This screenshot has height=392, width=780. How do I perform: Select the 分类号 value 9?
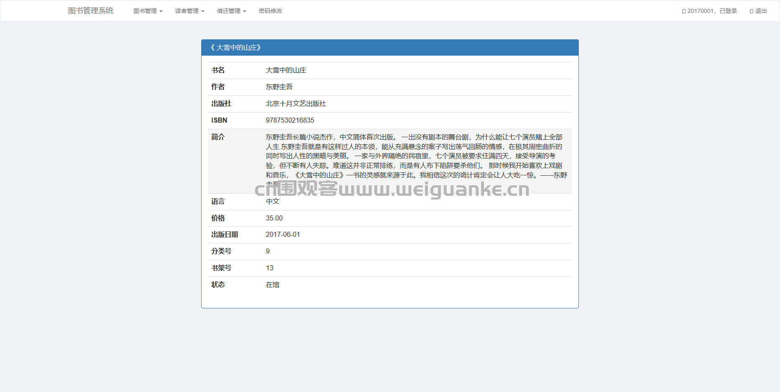[268, 251]
